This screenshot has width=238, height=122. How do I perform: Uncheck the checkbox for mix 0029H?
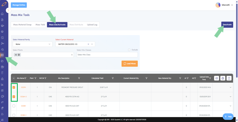pyautogui.click(x=14, y=87)
